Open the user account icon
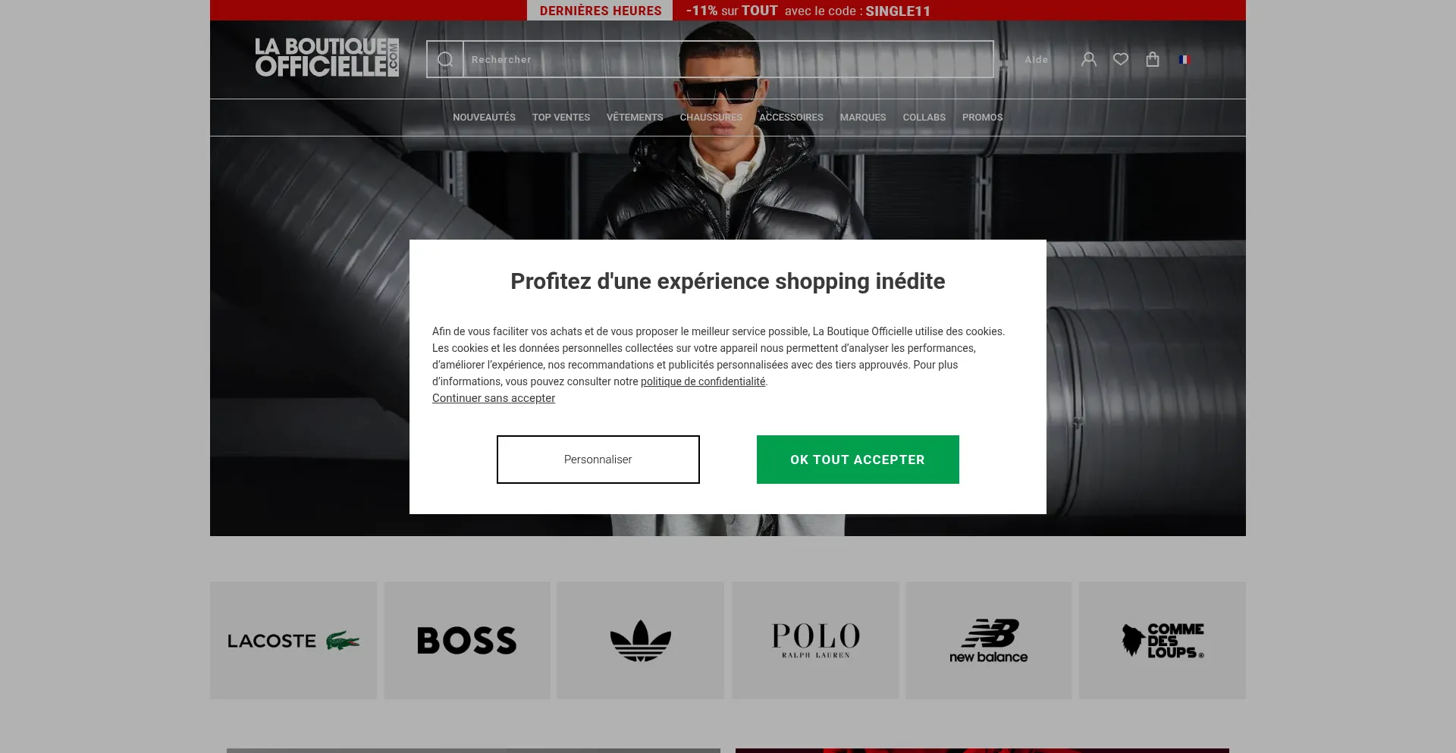 pos(1089,59)
